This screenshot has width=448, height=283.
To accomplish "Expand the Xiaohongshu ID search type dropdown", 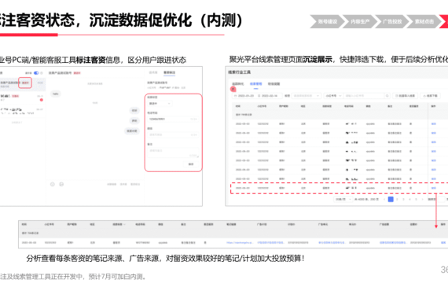I will 333,96.
